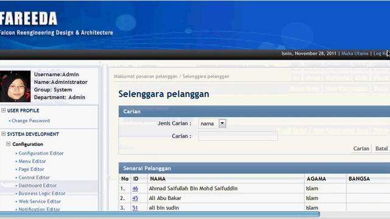
Task: Click the SYSTEM DEVELOPMENT heading text
Action: pos(33,134)
